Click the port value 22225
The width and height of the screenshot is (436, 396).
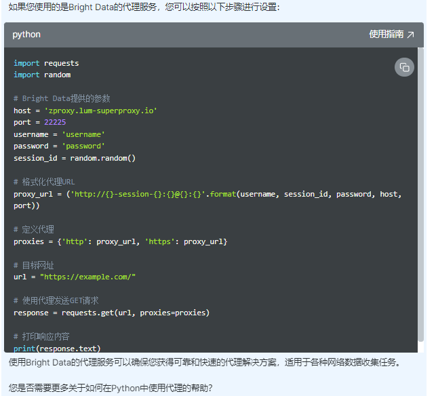55,122
